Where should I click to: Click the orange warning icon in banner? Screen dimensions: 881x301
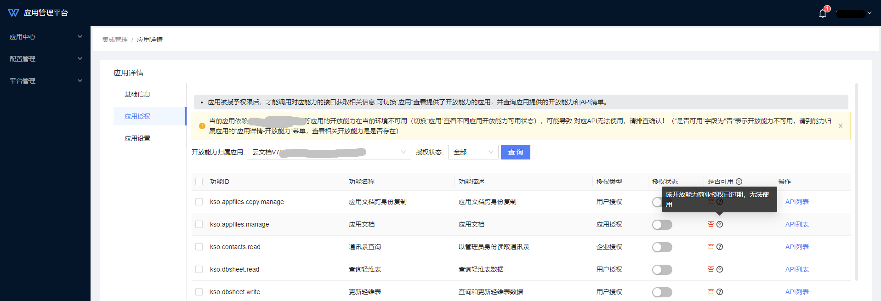(x=202, y=126)
